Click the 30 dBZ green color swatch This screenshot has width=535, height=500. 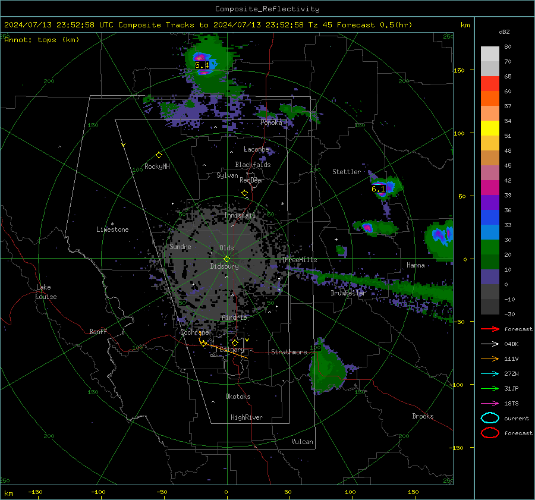coord(490,247)
